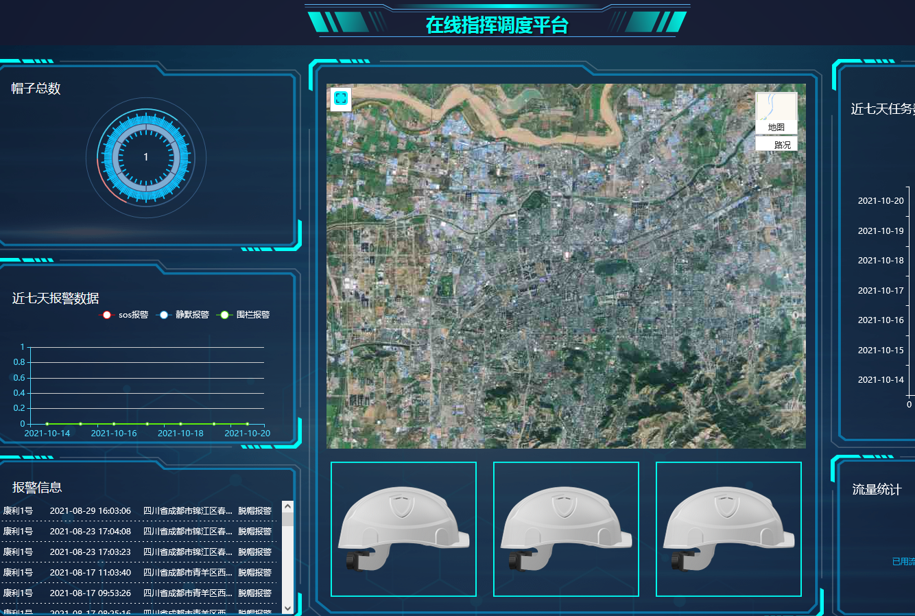Hide the 围栏报警 legend series
The width and height of the screenshot is (915, 616).
[243, 315]
